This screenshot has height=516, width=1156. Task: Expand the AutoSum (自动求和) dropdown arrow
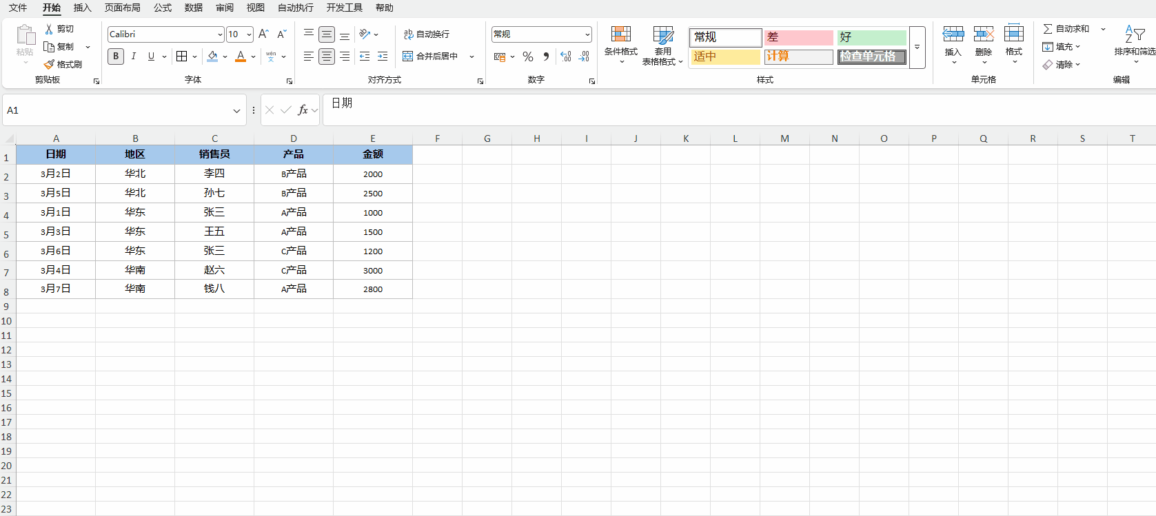(1103, 29)
